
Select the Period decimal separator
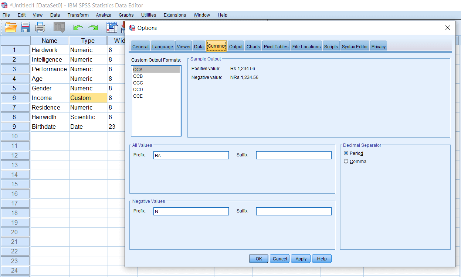point(346,153)
